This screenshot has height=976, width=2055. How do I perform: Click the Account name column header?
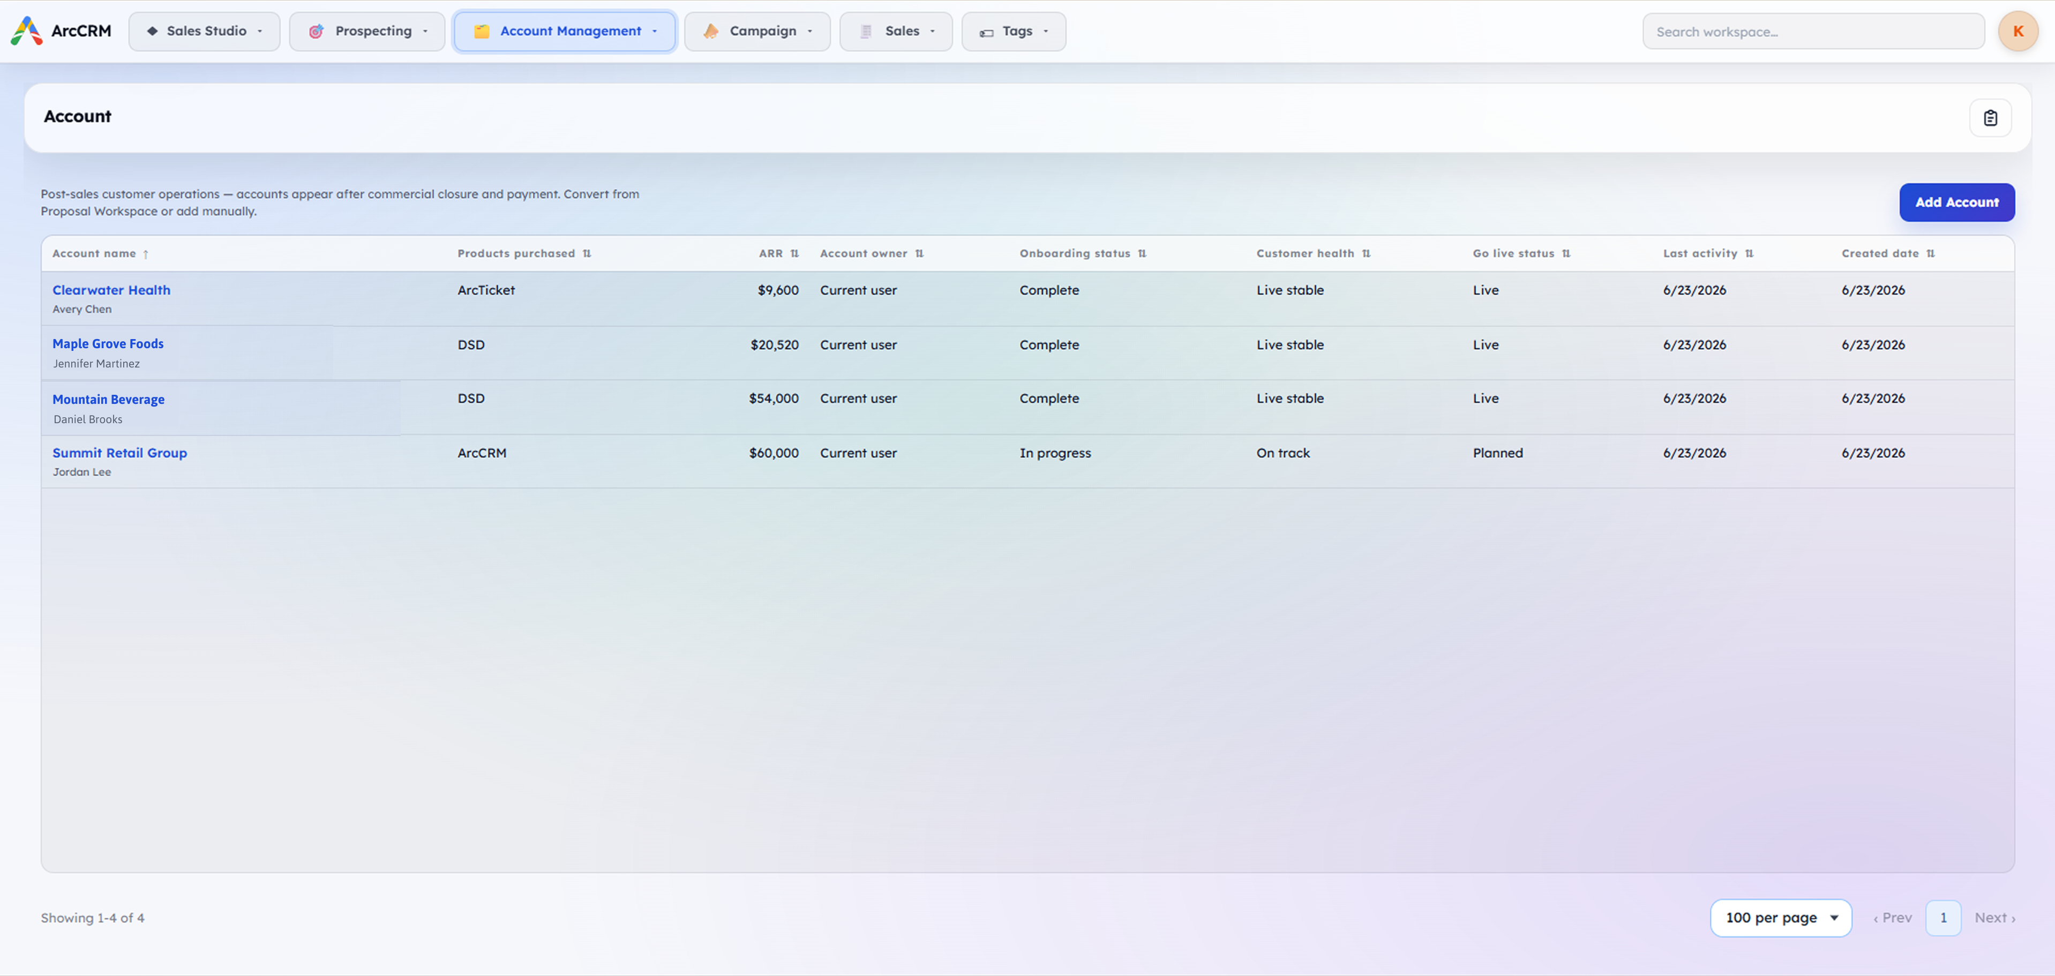[94, 253]
